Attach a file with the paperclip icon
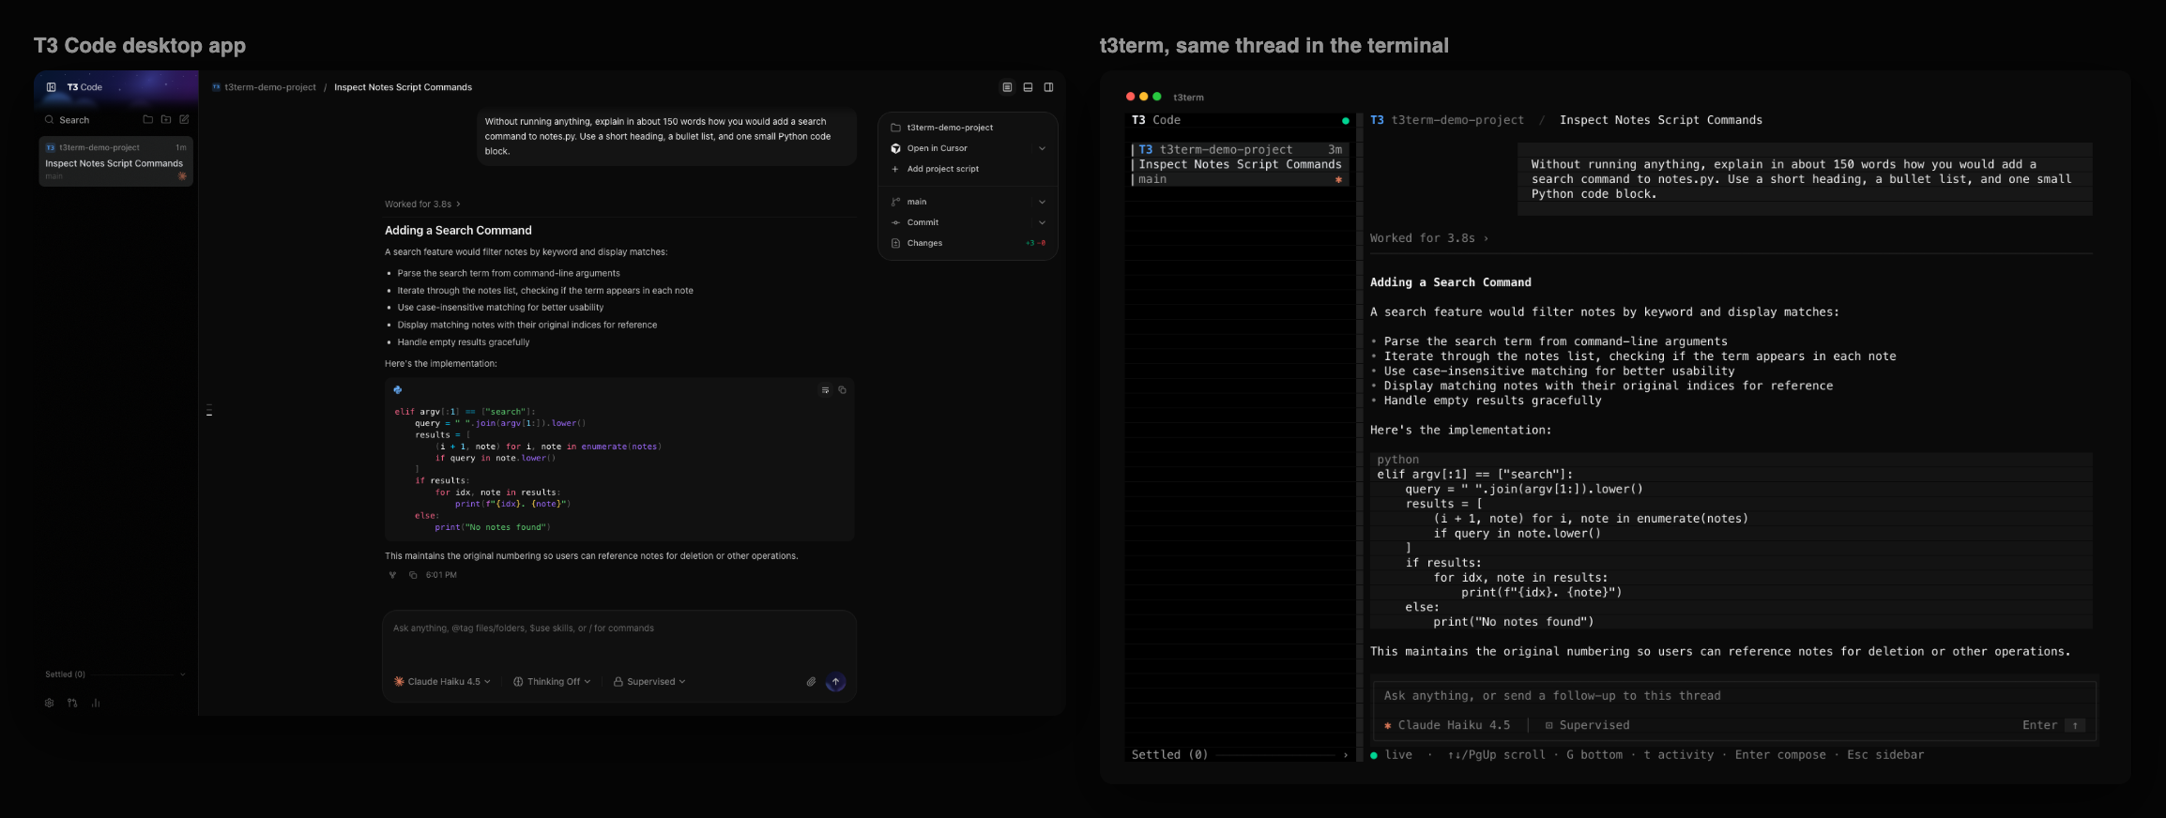Viewport: 2166px width, 818px height. [x=811, y=682]
